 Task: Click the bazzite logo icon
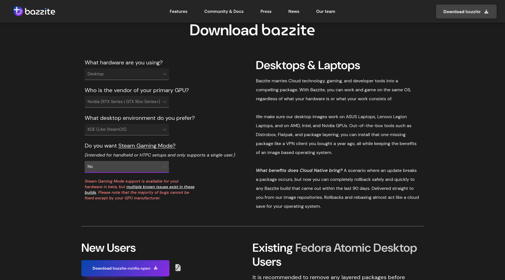(x=18, y=11)
